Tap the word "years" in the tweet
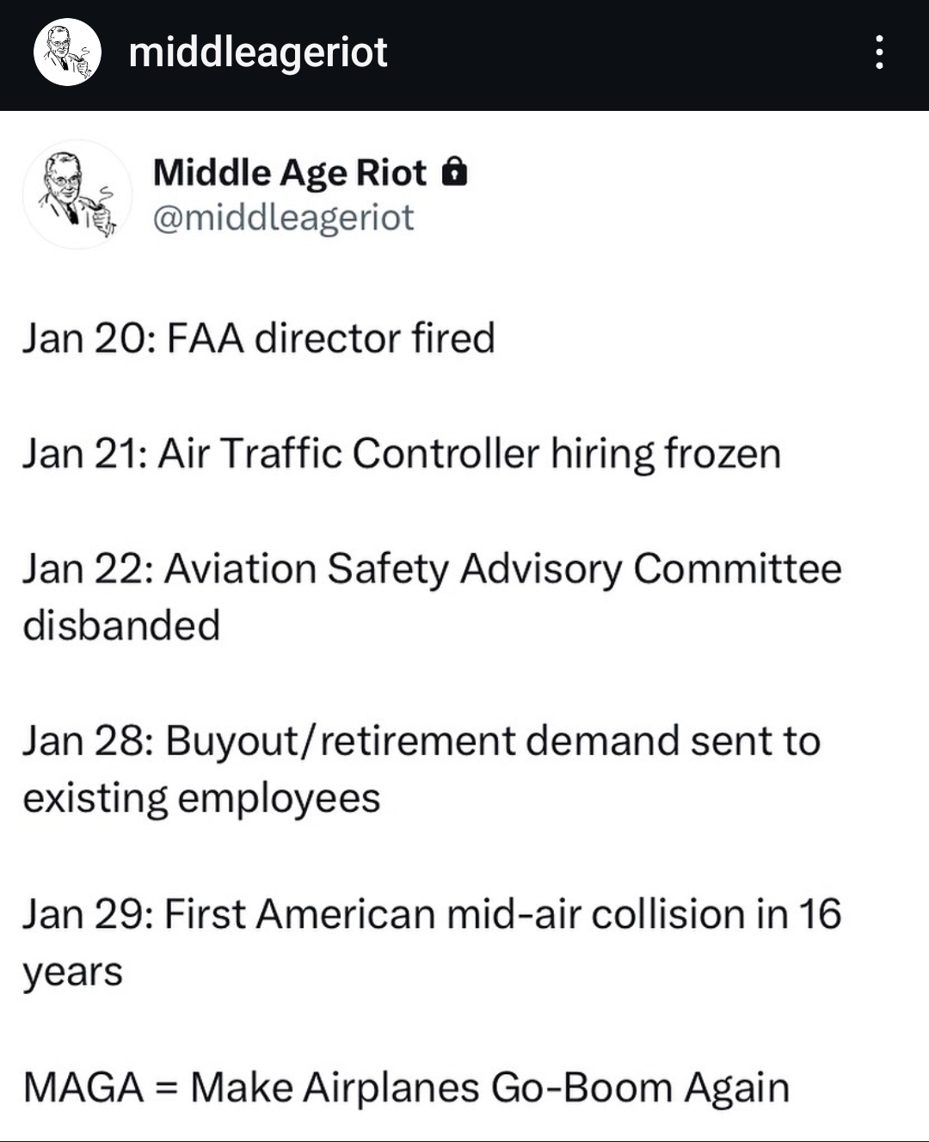The image size is (929, 1142). [x=73, y=973]
